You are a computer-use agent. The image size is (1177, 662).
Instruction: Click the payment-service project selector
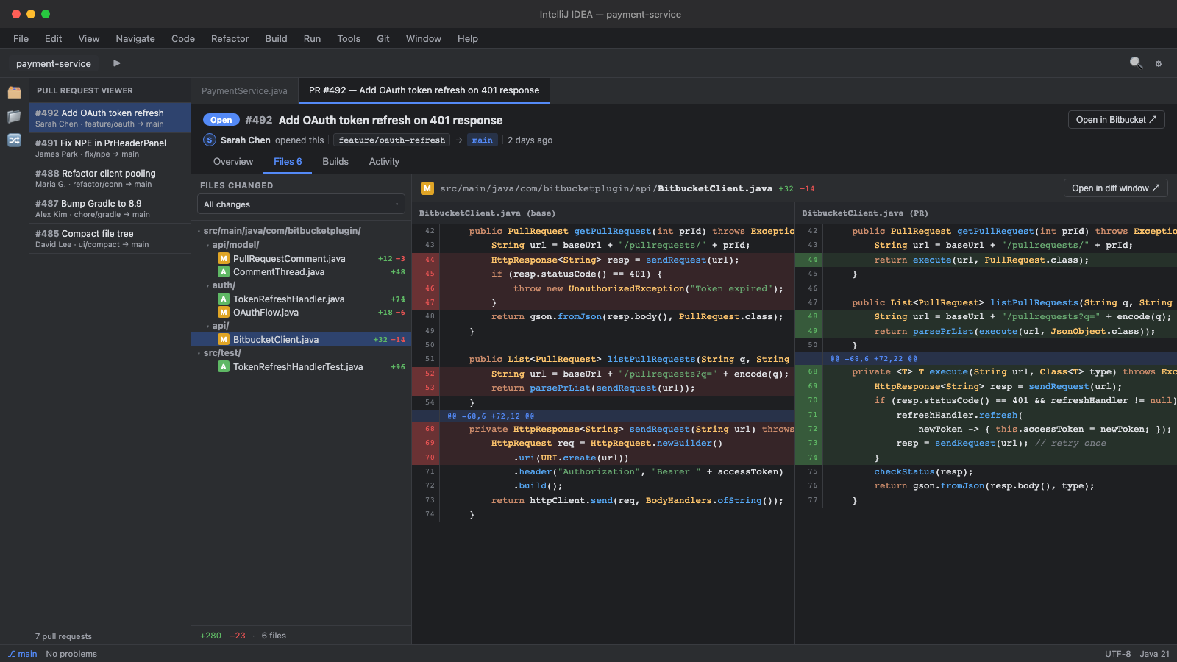(54, 63)
